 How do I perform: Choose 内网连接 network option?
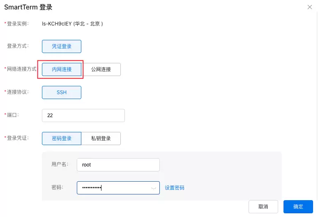[x=62, y=69]
